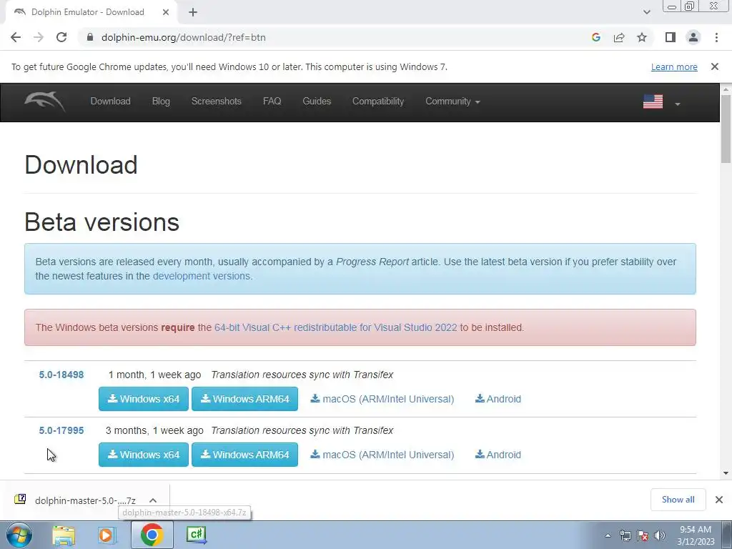
Task: Open the Google icon in the address bar
Action: 595,37
